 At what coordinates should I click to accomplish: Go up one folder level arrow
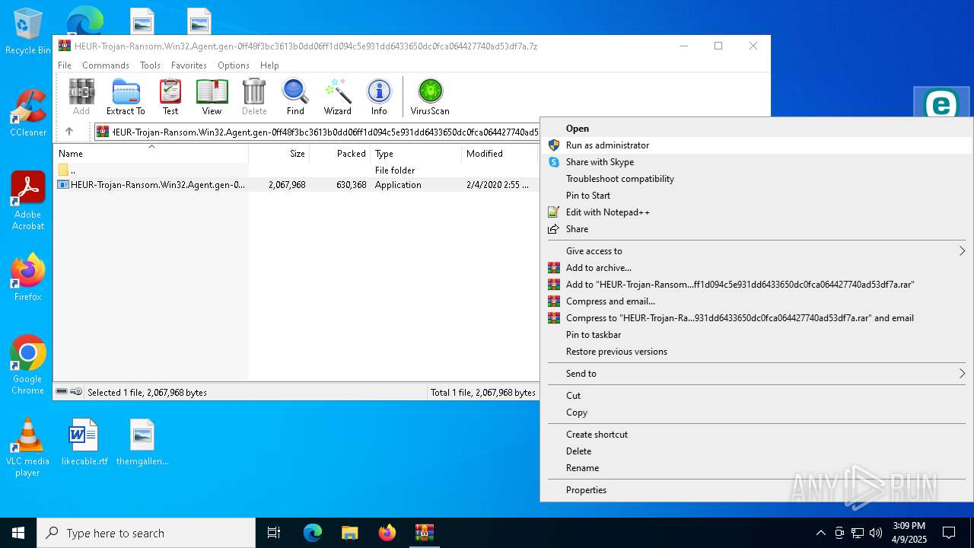[69, 132]
